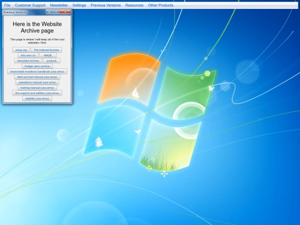Open the Settings menu
The height and width of the screenshot is (225, 300).
79,6
